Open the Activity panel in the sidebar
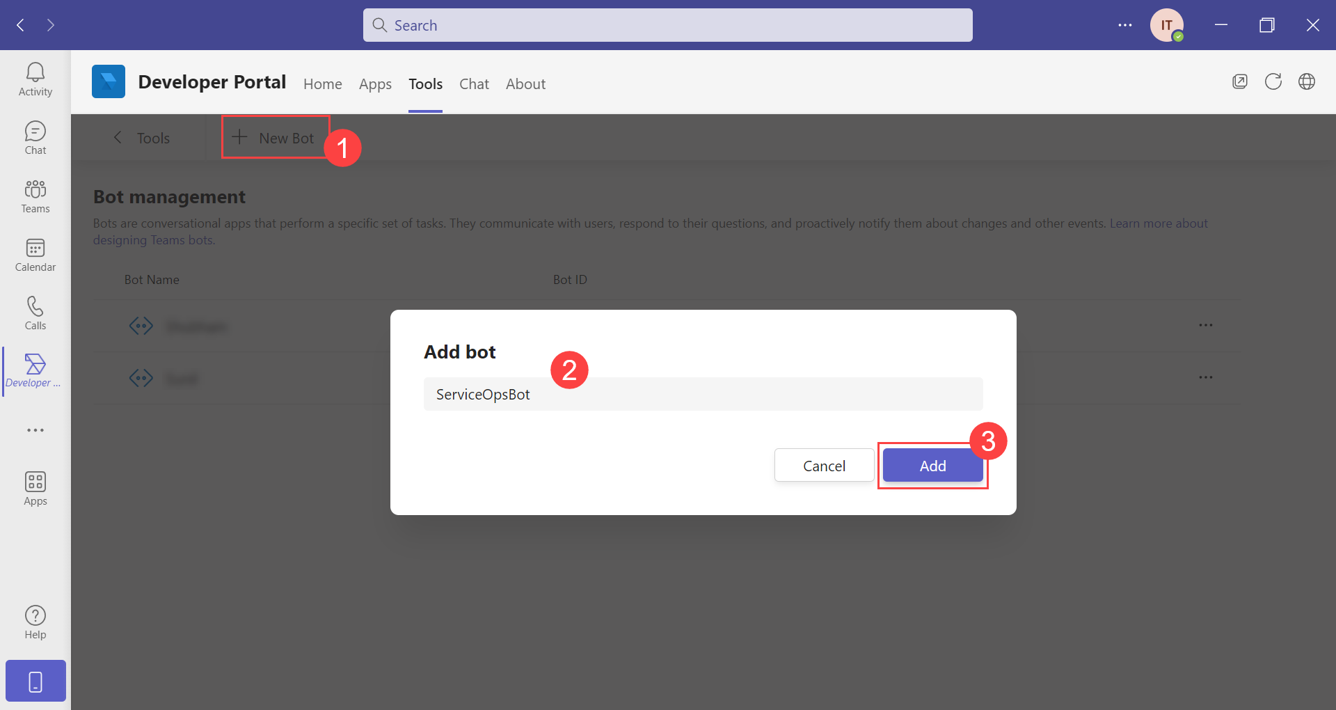The height and width of the screenshot is (710, 1336). 35,78
